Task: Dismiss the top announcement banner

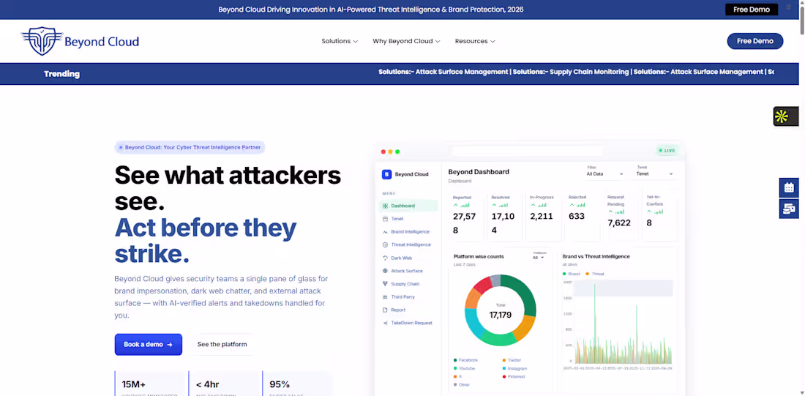Action: [788, 7]
